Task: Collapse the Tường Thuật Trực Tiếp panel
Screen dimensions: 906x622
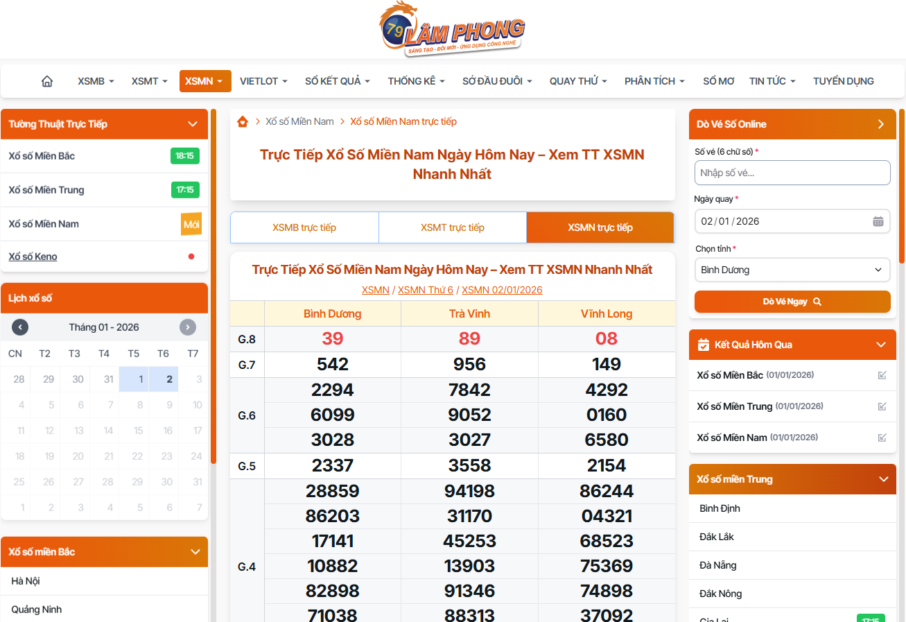Action: (x=193, y=124)
